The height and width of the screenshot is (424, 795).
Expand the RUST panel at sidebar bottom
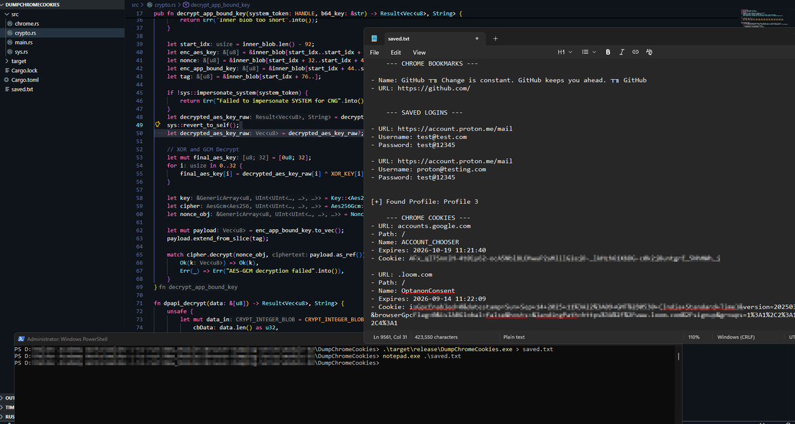tap(8, 415)
